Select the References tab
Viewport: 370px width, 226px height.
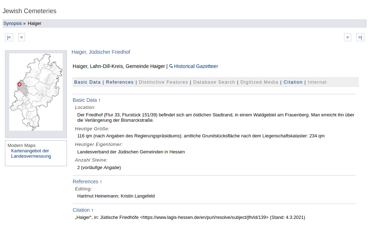(120, 82)
